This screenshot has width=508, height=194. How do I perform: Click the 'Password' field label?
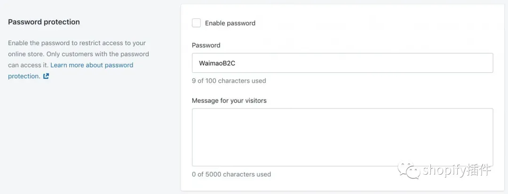click(206, 45)
